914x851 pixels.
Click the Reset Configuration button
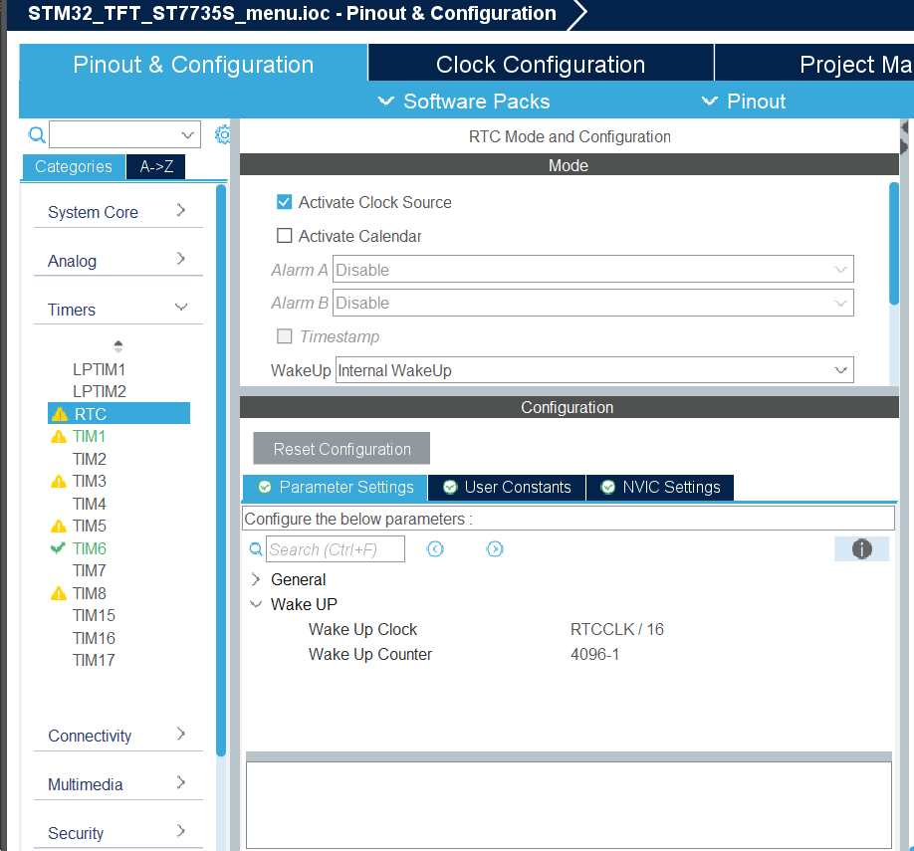[342, 449]
